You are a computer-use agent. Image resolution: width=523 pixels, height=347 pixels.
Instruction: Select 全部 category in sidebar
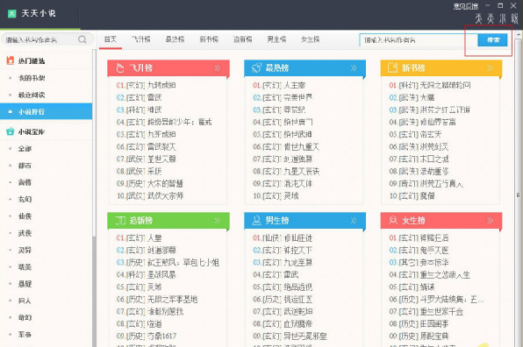click(x=25, y=148)
